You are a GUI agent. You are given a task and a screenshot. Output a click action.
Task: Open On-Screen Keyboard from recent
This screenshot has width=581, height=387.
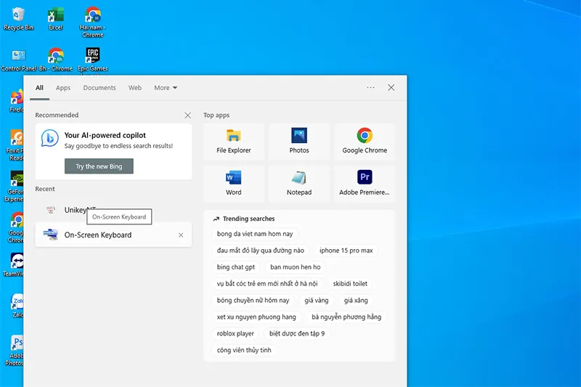tap(113, 235)
